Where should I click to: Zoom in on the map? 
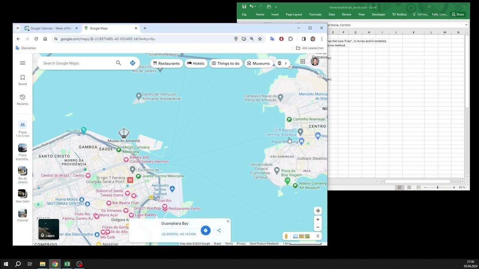point(318,220)
